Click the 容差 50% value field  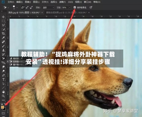coord(65,7)
